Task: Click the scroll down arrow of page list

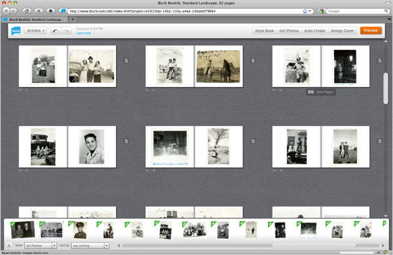Action: click(386, 216)
